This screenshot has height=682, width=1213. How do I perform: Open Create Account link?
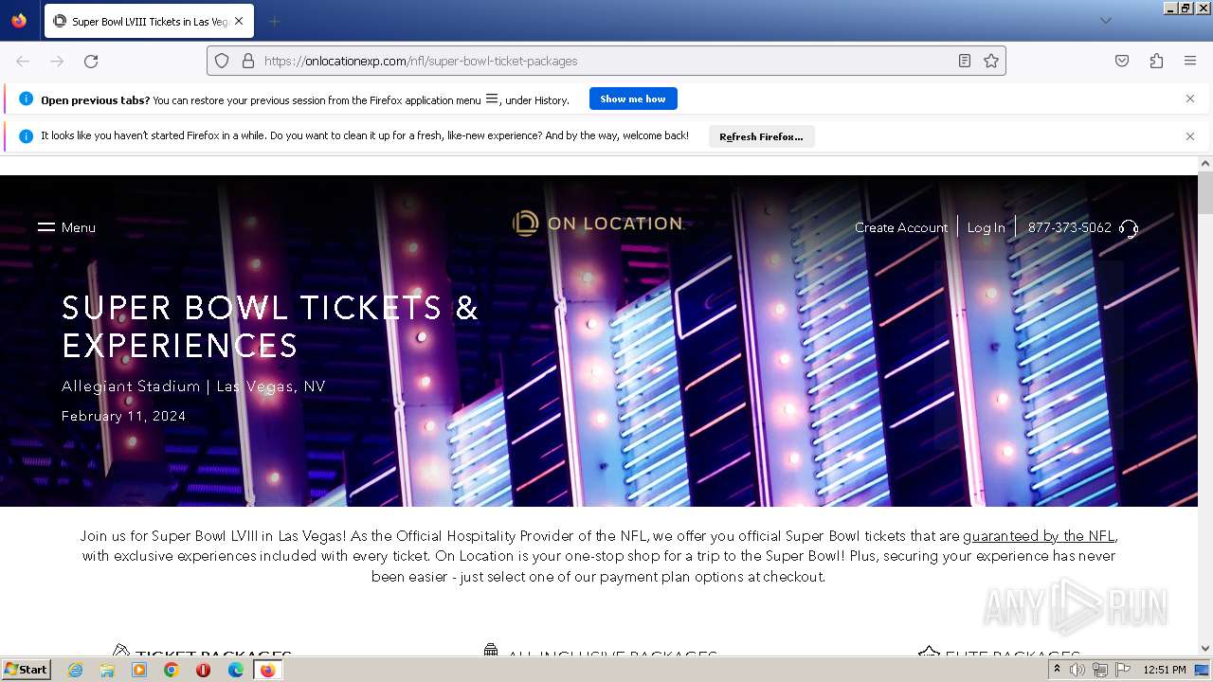tap(901, 227)
